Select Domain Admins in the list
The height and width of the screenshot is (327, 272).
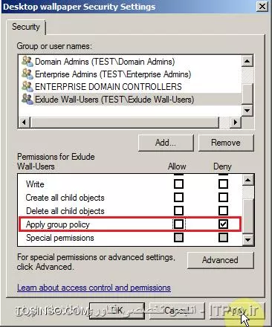pyautogui.click(x=105, y=62)
